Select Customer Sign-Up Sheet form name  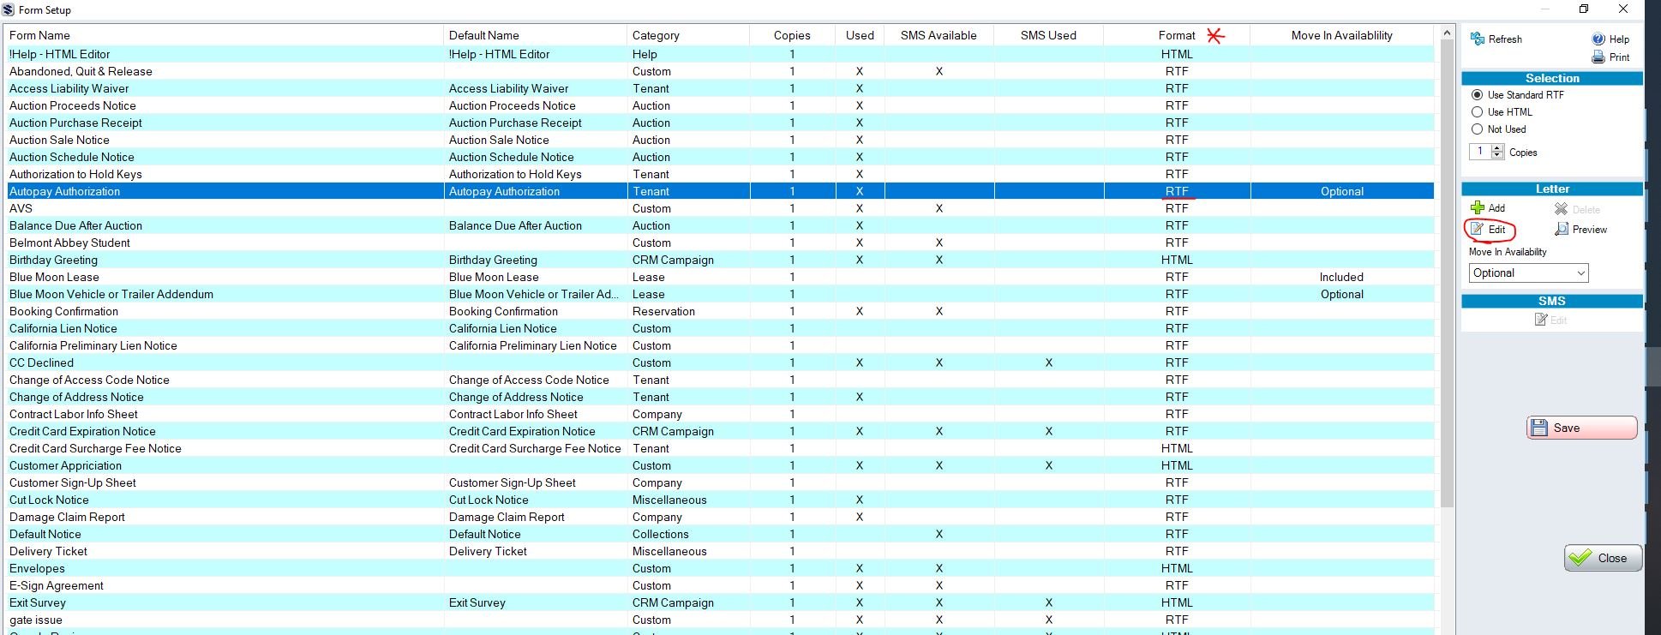pos(72,482)
